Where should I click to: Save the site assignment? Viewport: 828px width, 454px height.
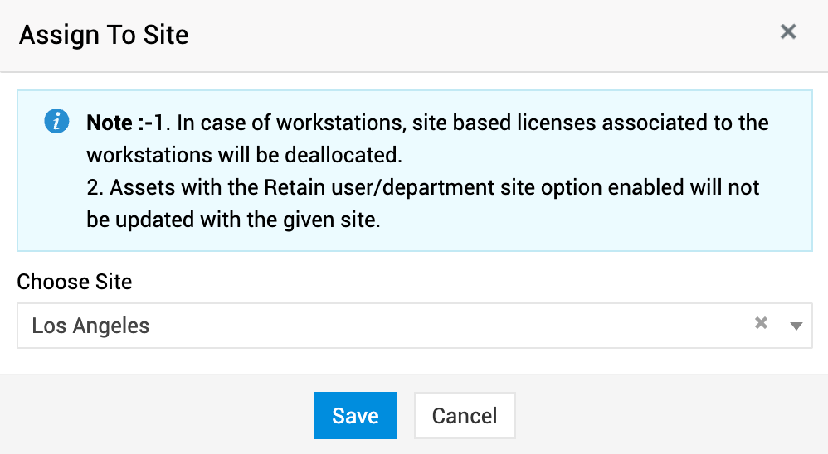tap(355, 415)
